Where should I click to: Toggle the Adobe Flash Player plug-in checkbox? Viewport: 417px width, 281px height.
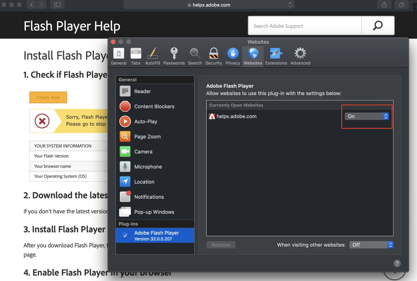click(x=125, y=235)
